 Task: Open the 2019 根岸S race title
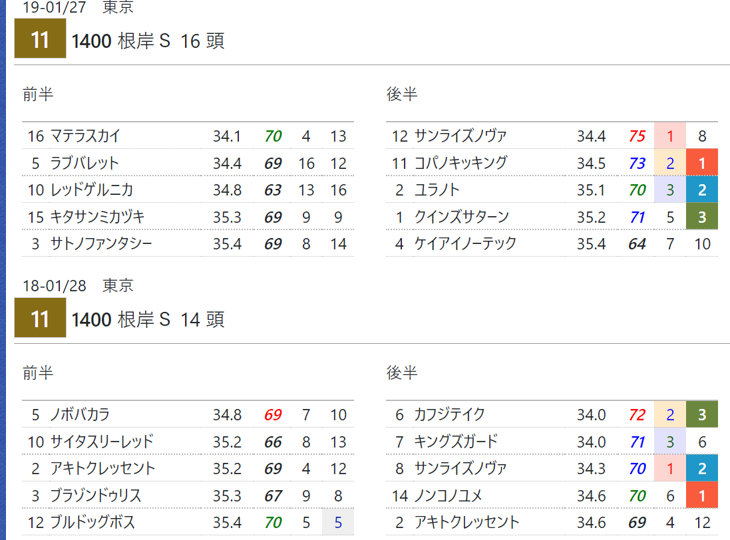pyautogui.click(x=148, y=41)
